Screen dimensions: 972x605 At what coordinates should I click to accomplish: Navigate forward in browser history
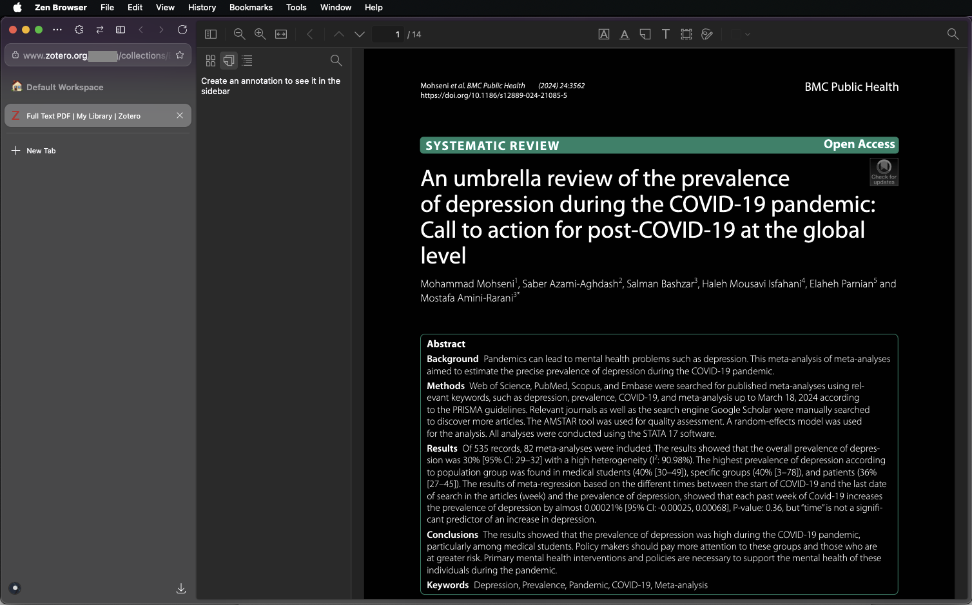click(x=161, y=30)
